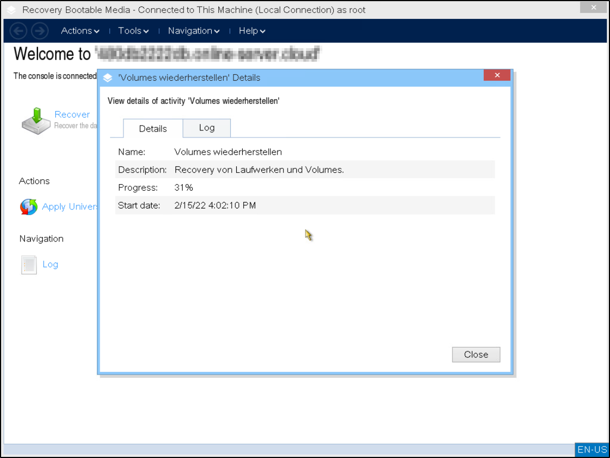The width and height of the screenshot is (610, 458).
Task: Dismiss the details dialog with red X
Action: pos(497,75)
